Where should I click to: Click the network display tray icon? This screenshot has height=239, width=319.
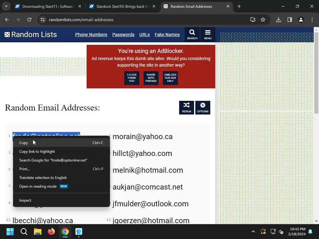pyautogui.click(x=273, y=232)
